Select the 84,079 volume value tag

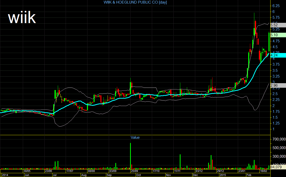pos(278,167)
